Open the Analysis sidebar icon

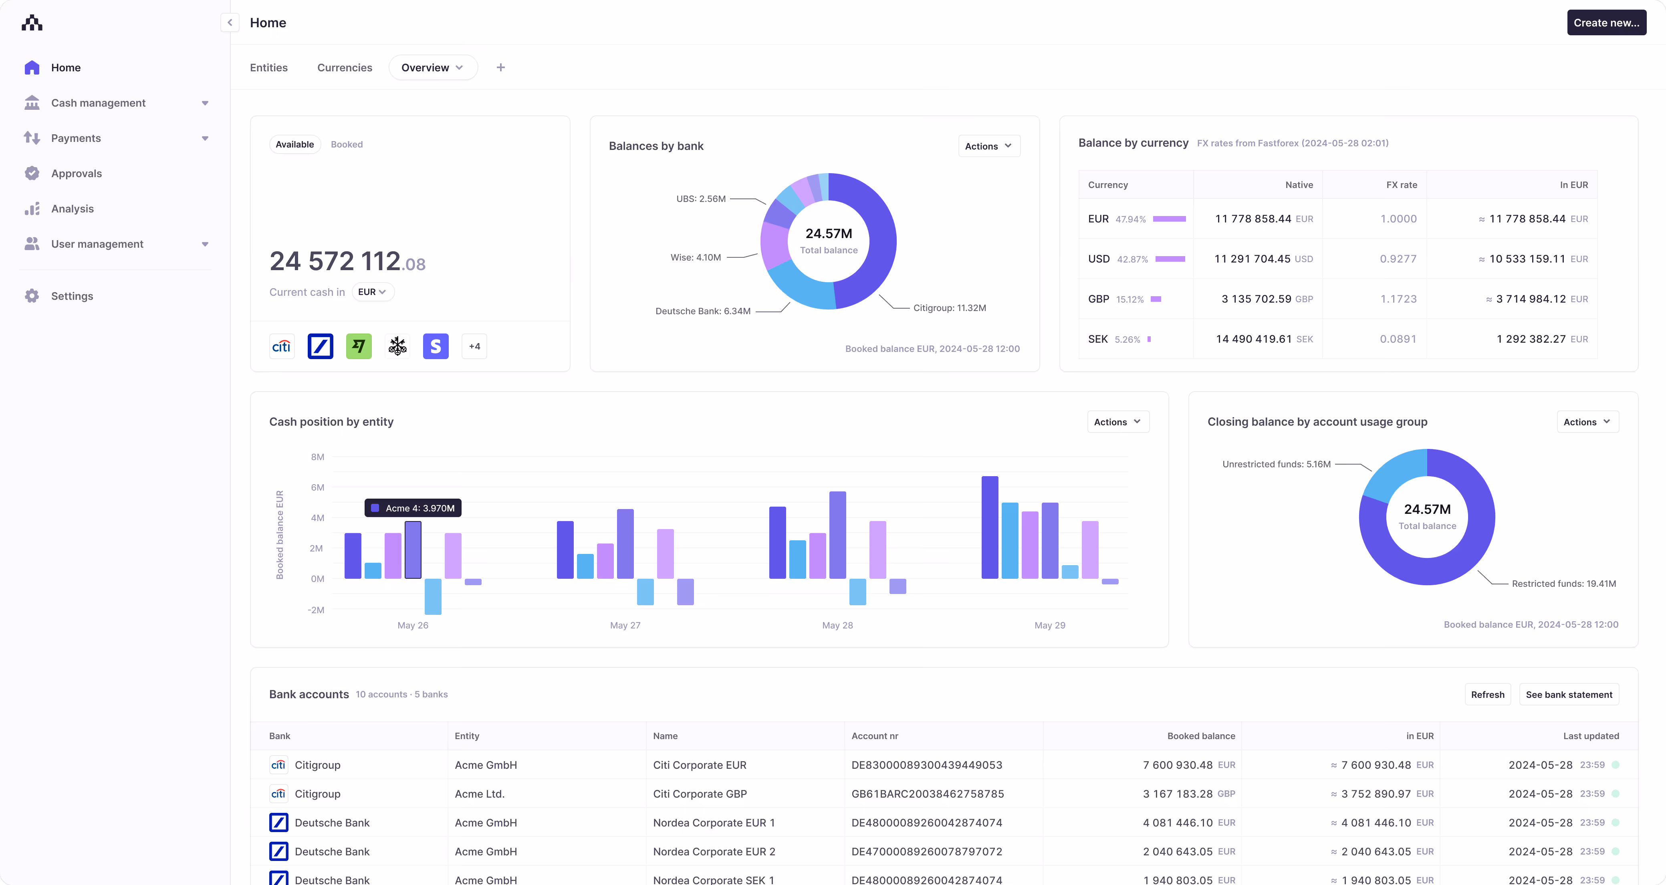[x=32, y=208]
